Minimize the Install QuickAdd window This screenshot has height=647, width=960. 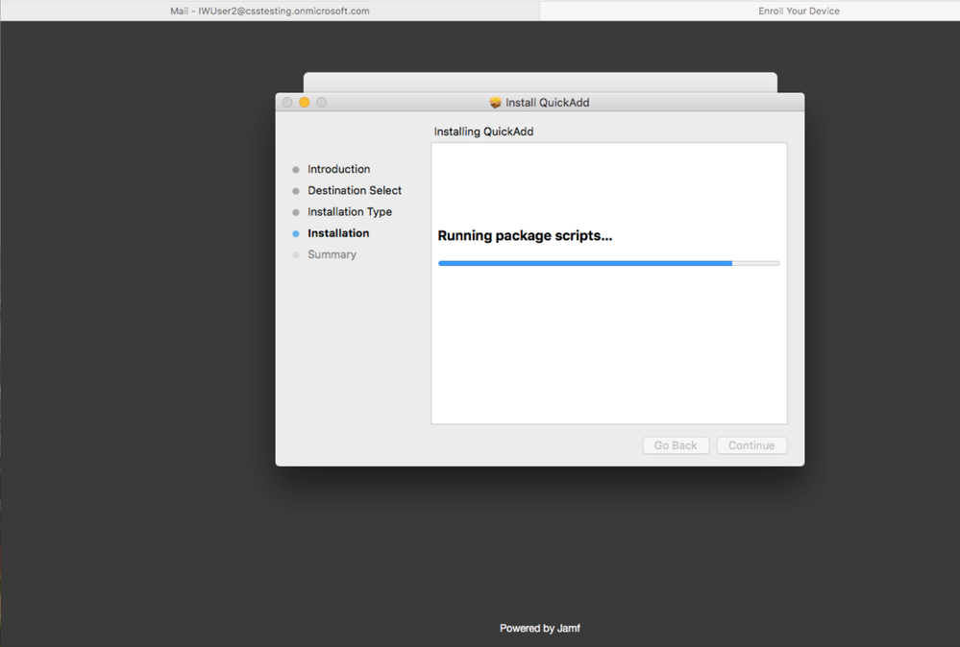pos(305,102)
